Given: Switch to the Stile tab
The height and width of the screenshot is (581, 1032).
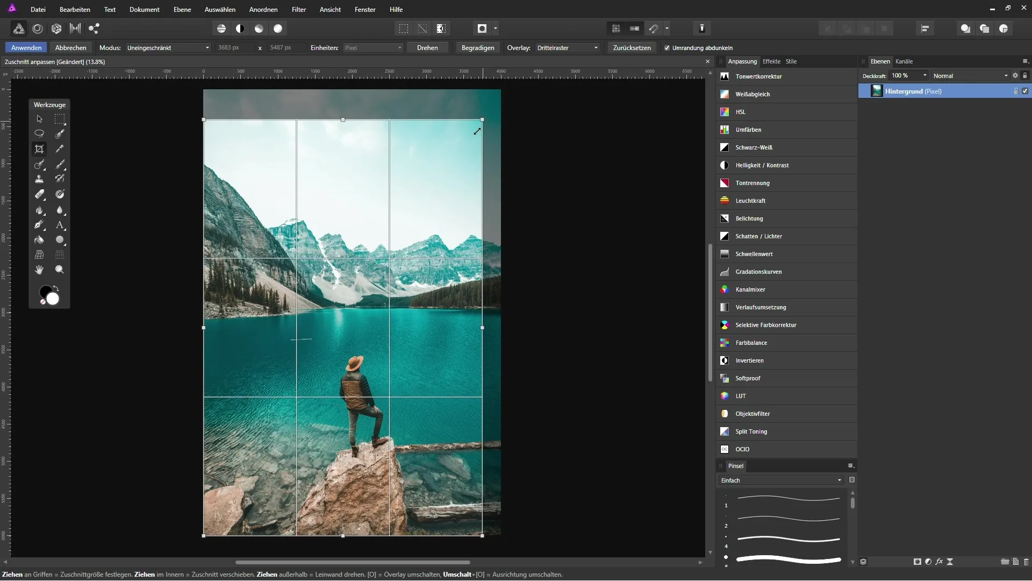Looking at the screenshot, I should tap(791, 61).
